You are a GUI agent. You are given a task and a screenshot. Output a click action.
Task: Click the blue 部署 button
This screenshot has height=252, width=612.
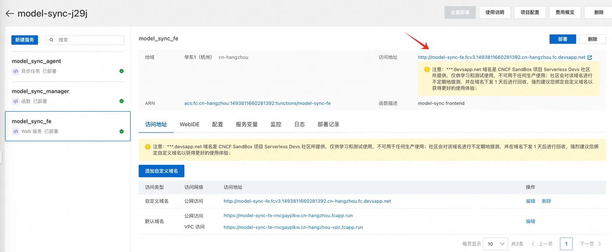point(563,39)
